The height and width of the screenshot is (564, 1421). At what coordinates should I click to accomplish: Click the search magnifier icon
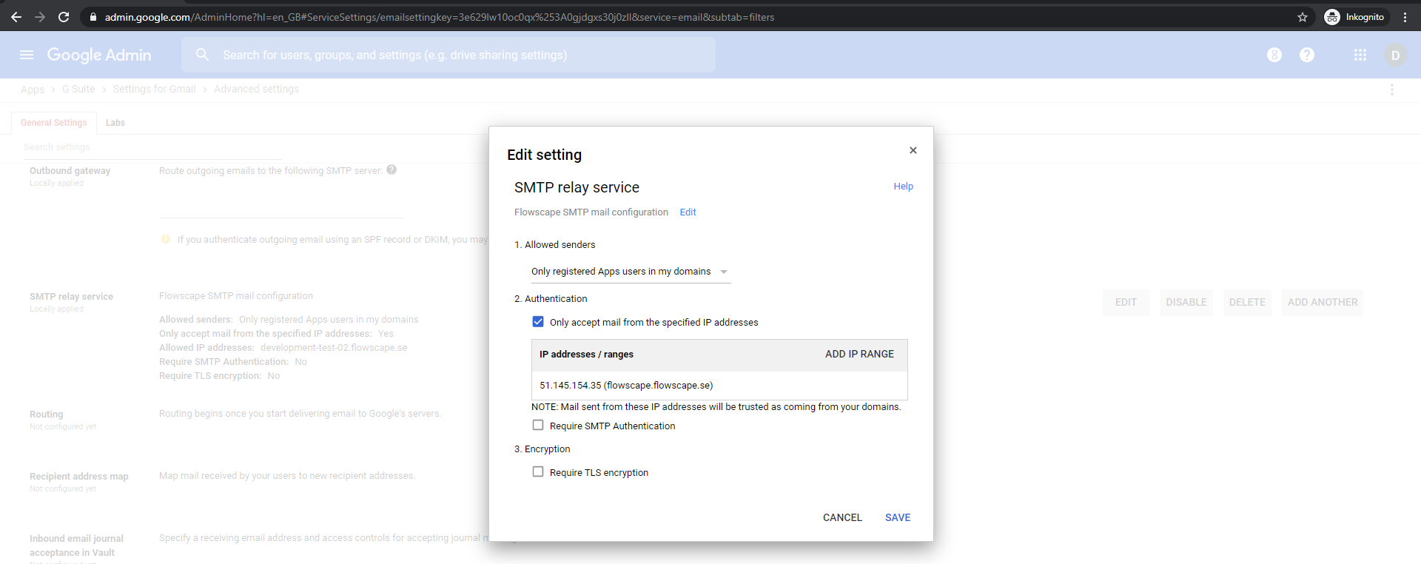pos(202,55)
